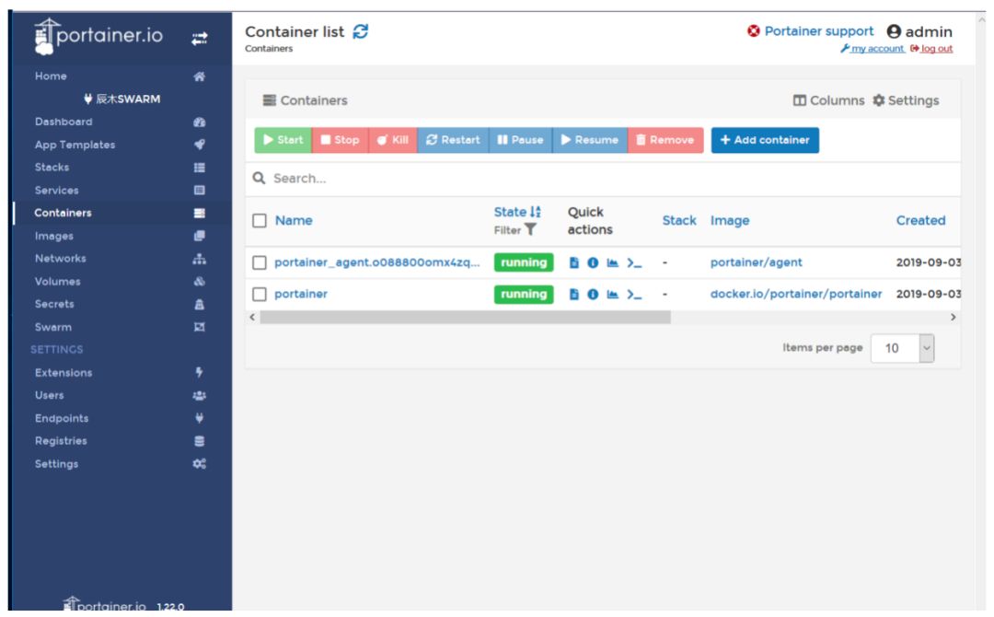Open the portainer_agent container name link
The height and width of the screenshot is (617, 994).
pos(377,262)
